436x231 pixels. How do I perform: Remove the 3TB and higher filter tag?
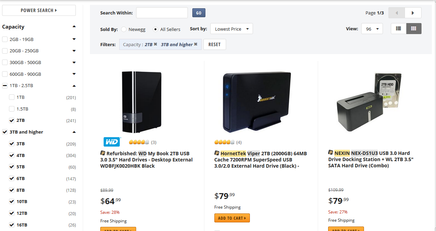tap(196, 44)
